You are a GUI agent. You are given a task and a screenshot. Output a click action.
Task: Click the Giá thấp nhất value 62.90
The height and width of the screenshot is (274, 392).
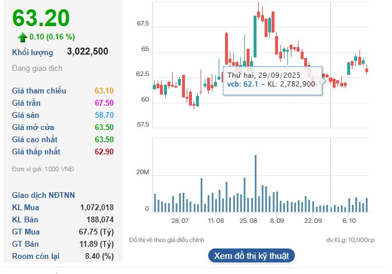[104, 152]
